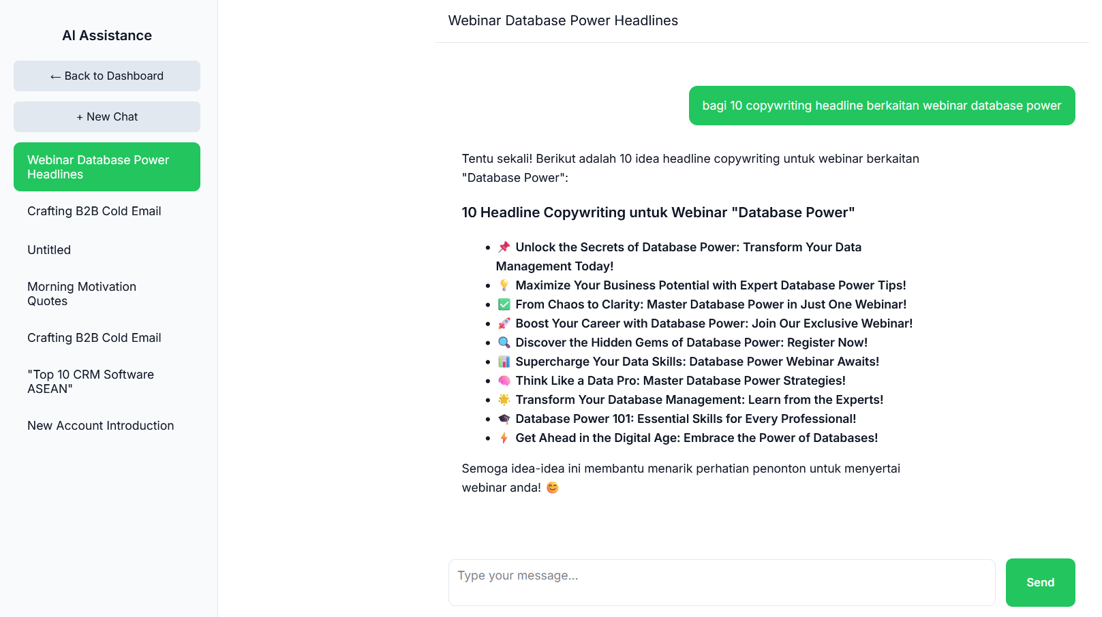Screen dimensions: 1102x617
Task: Open Morning Motivation Quotes chat
Action: pyautogui.click(x=82, y=294)
